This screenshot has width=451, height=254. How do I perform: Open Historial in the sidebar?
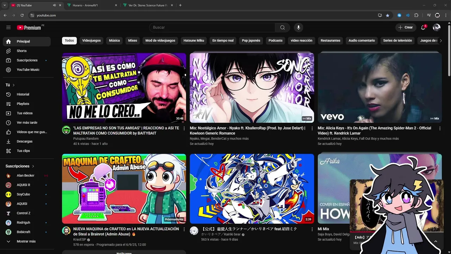coord(27,94)
